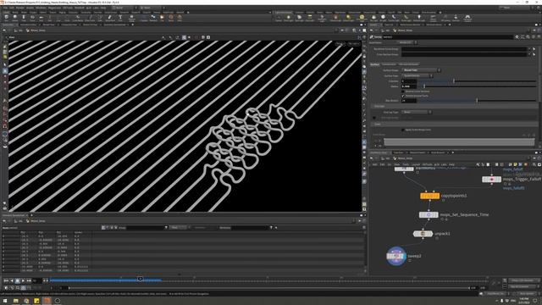Adjust the Radius slider

tap(424, 86)
